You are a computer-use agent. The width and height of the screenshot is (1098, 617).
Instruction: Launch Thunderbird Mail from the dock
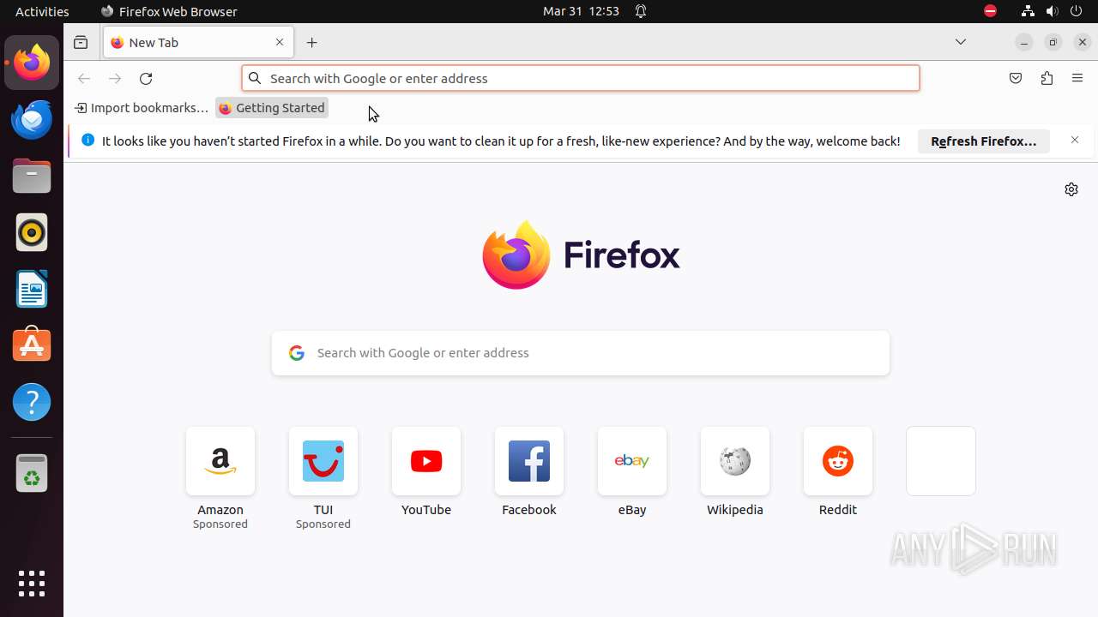click(32, 119)
